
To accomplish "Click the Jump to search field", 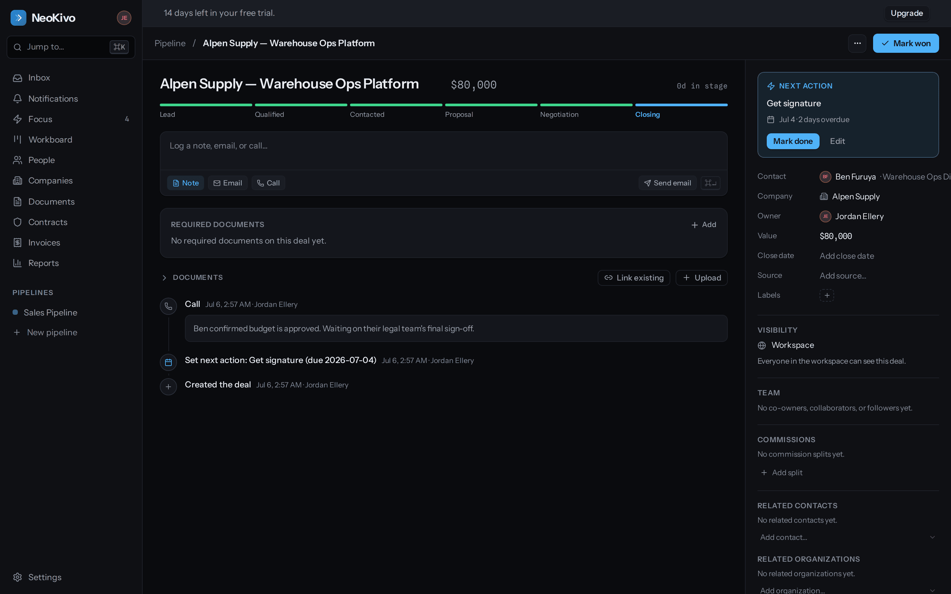I will (71, 47).
